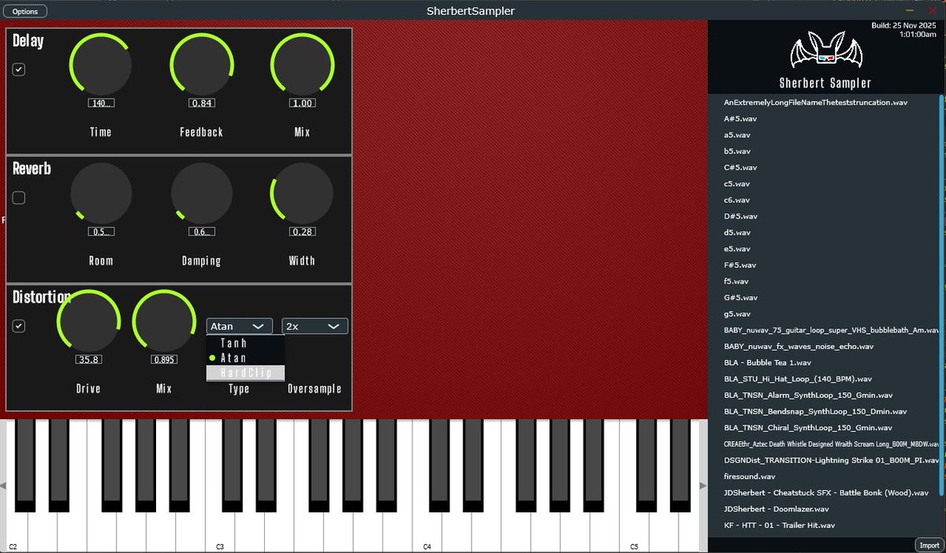
Task: Select BLA_TNSN_Chiral_SynthLoop_150_Gmin.wav
Action: (x=824, y=428)
